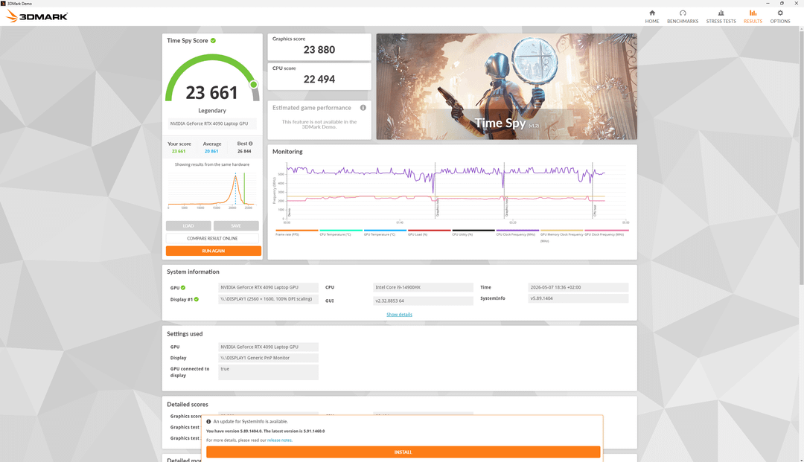Click the estimated game performance info icon
This screenshot has width=804, height=462.
[x=363, y=108]
